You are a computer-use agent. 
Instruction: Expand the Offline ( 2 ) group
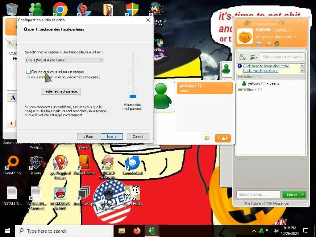click(x=240, y=90)
